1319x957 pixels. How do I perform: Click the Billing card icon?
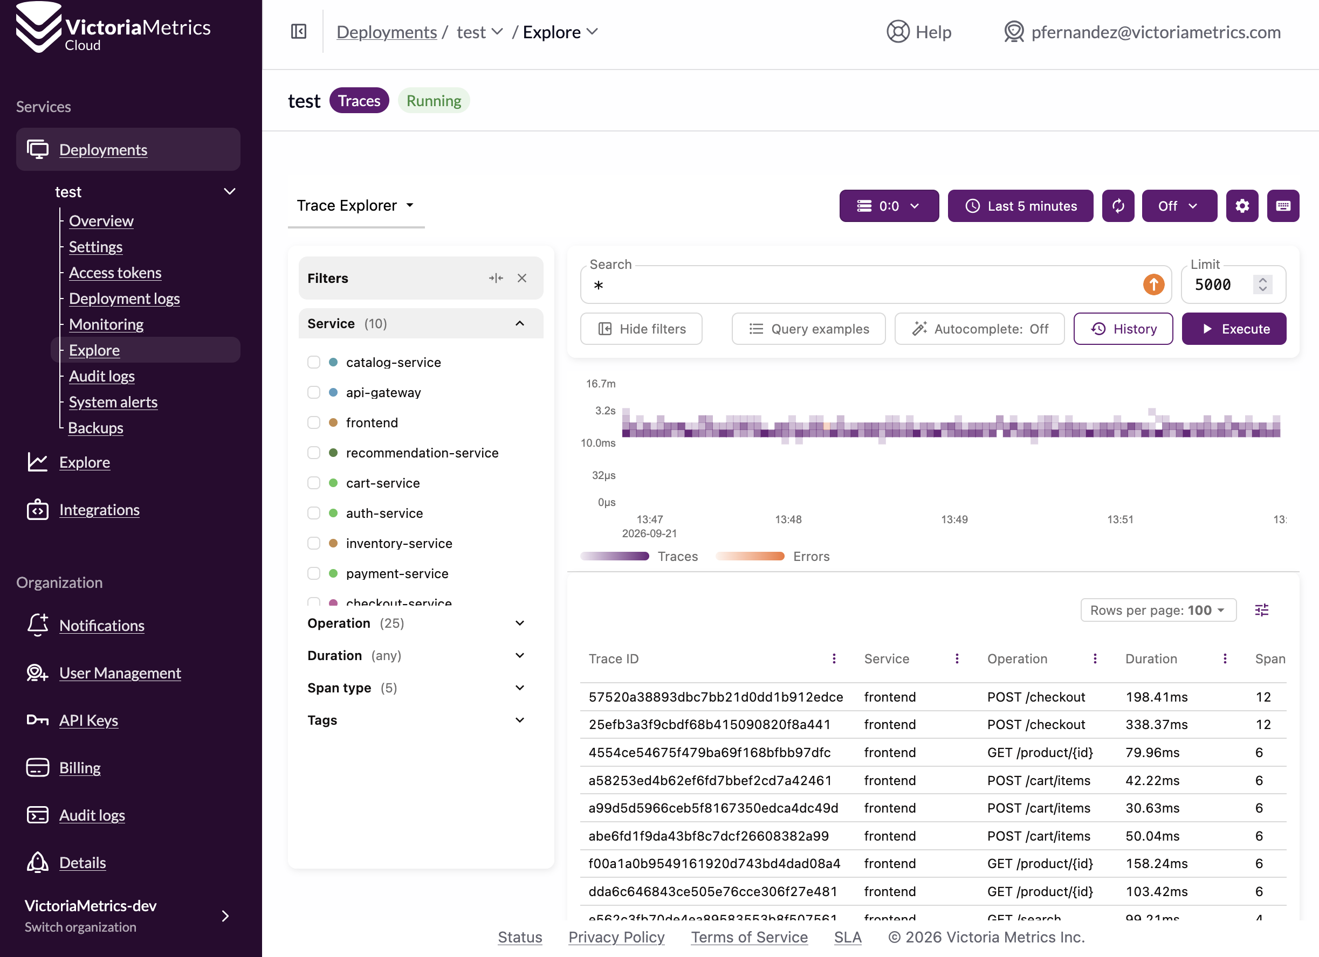coord(38,767)
